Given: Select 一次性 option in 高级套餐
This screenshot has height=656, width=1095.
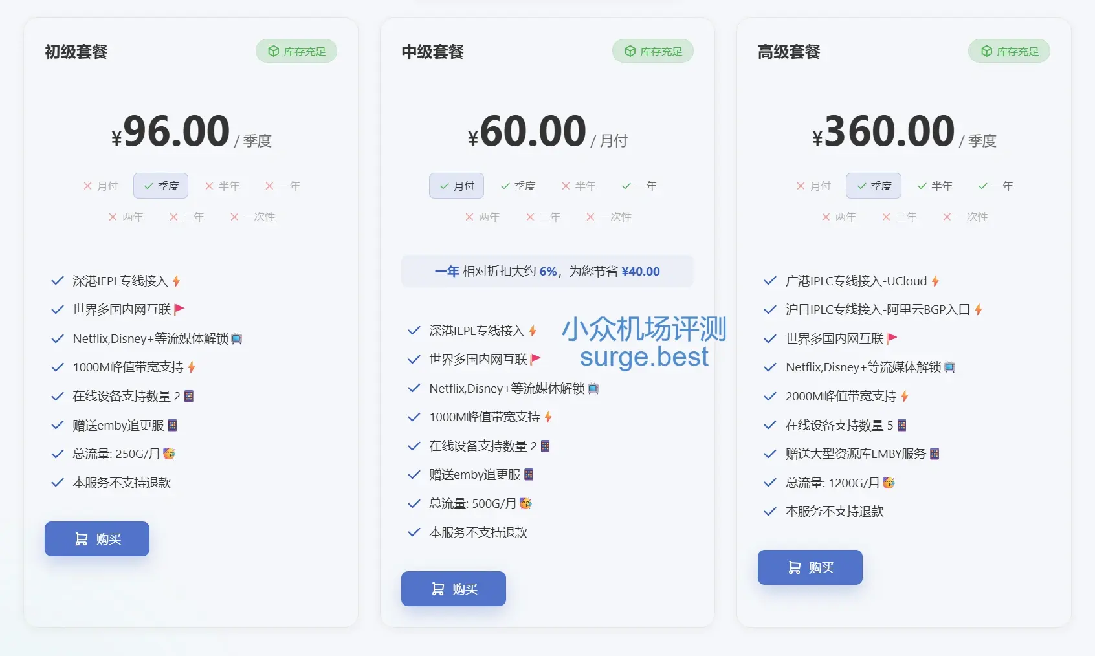Looking at the screenshot, I should pos(966,217).
